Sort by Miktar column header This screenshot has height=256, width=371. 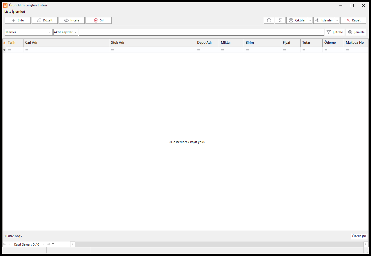tap(232, 43)
